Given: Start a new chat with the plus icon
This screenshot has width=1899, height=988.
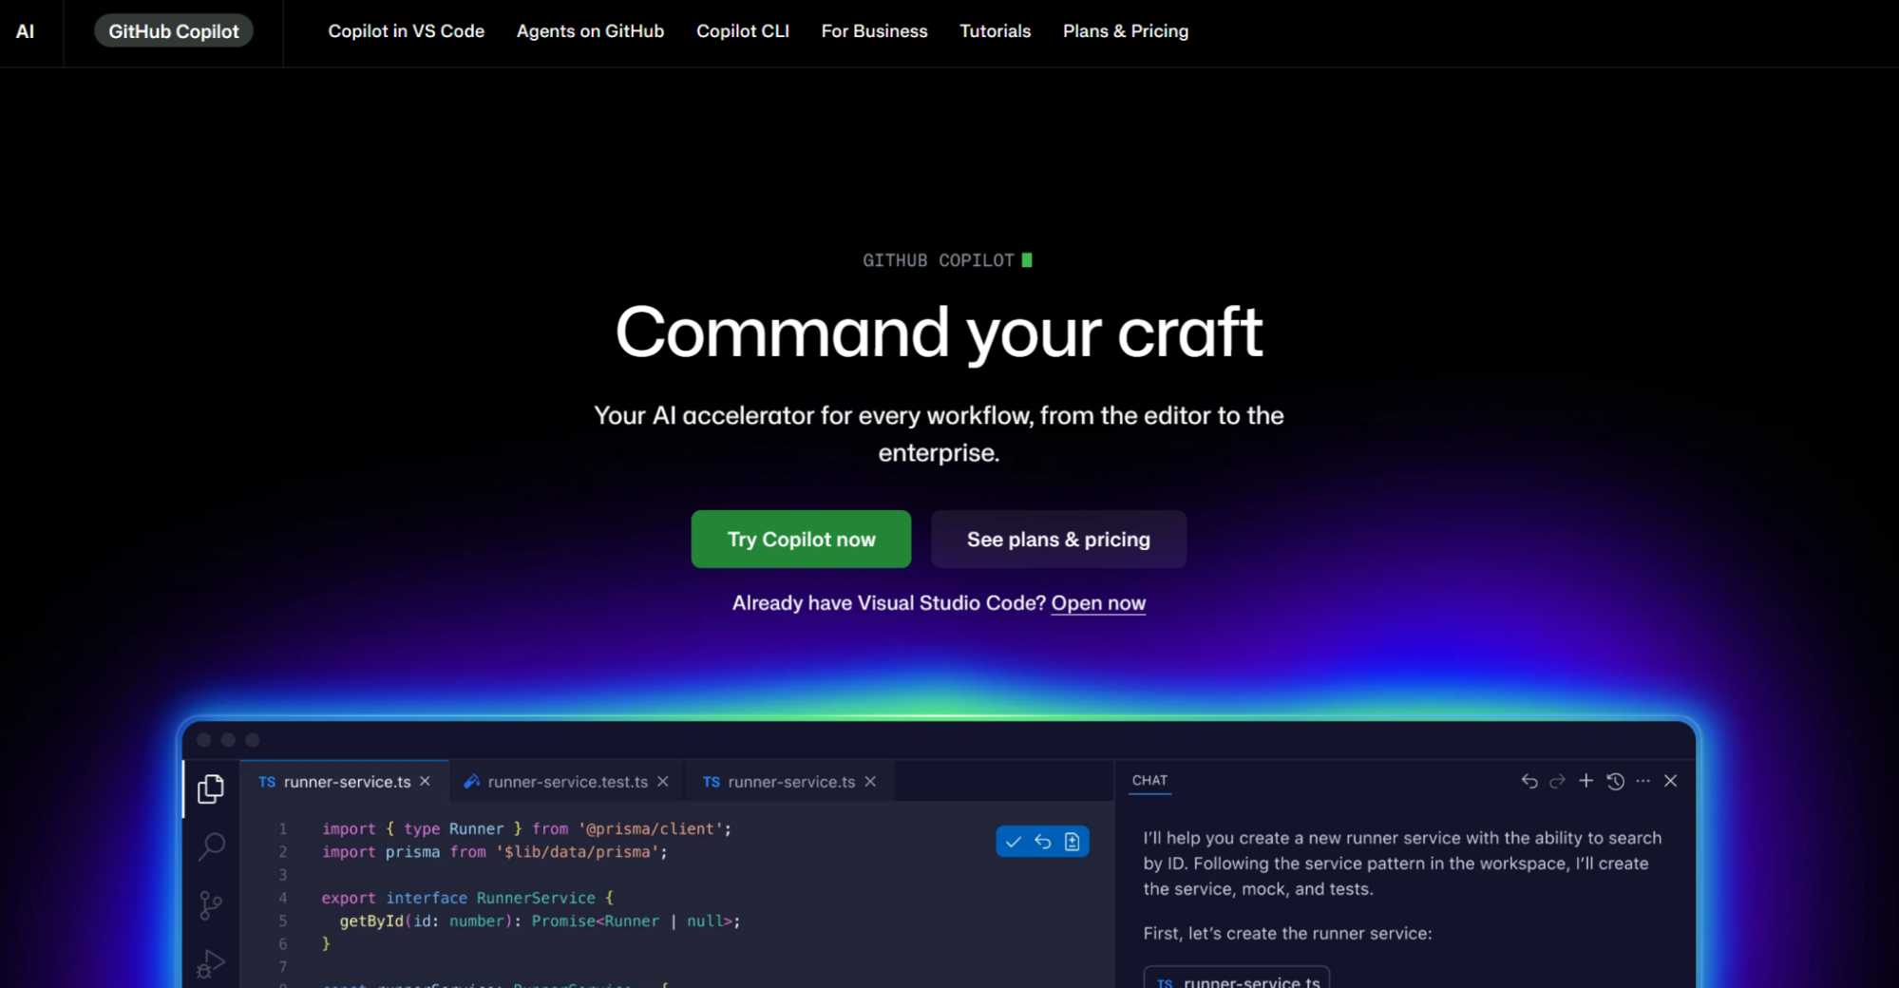Looking at the screenshot, I should click(x=1586, y=781).
